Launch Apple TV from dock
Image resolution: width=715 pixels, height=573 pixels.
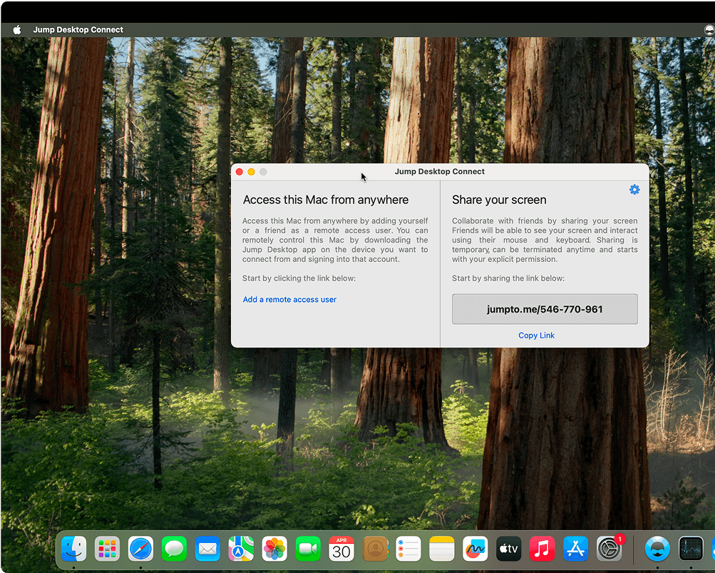pyautogui.click(x=508, y=549)
